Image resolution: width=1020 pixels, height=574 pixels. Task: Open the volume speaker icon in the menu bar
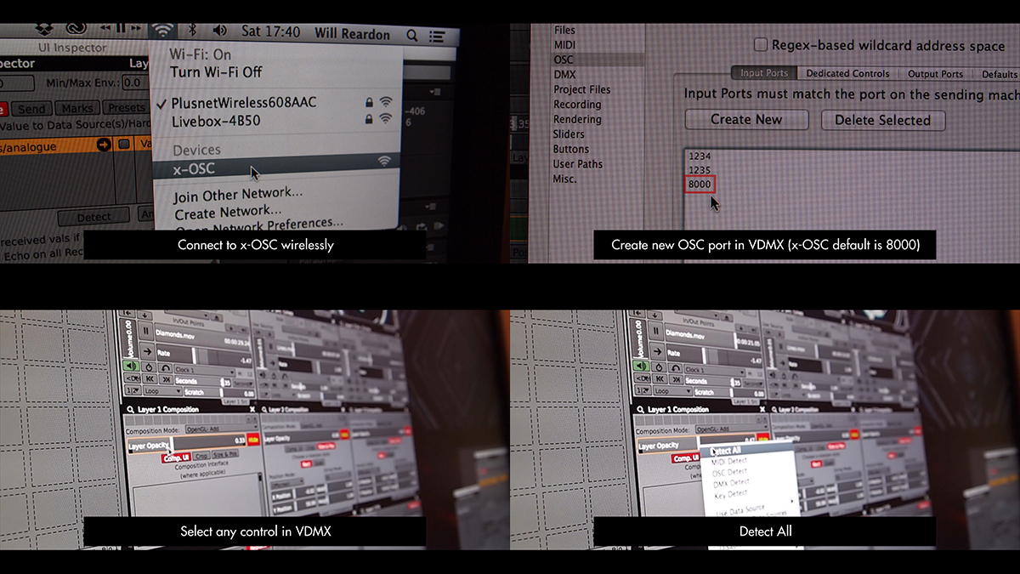[x=219, y=31]
